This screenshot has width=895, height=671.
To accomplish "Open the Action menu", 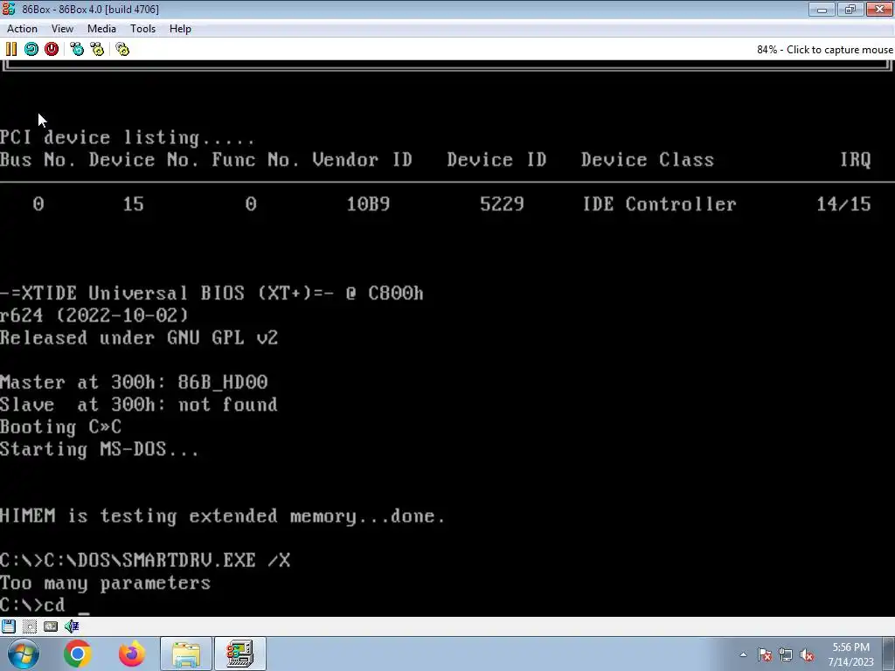I will click(22, 29).
